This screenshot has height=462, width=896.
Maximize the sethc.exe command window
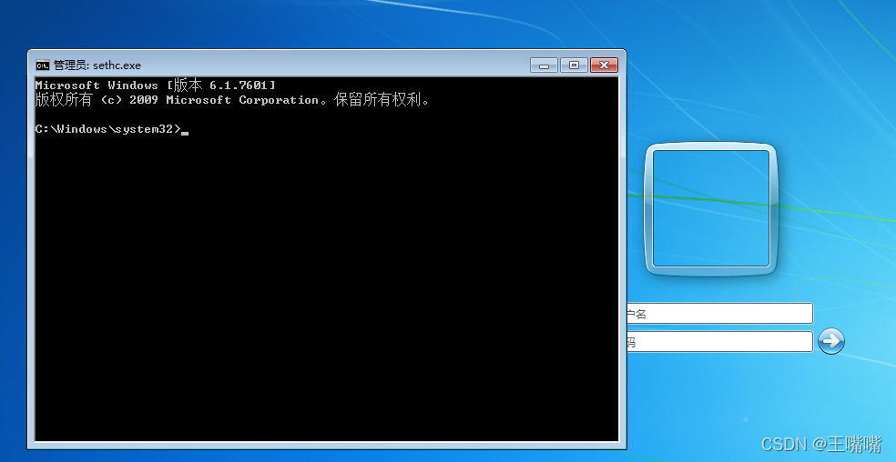coord(574,65)
